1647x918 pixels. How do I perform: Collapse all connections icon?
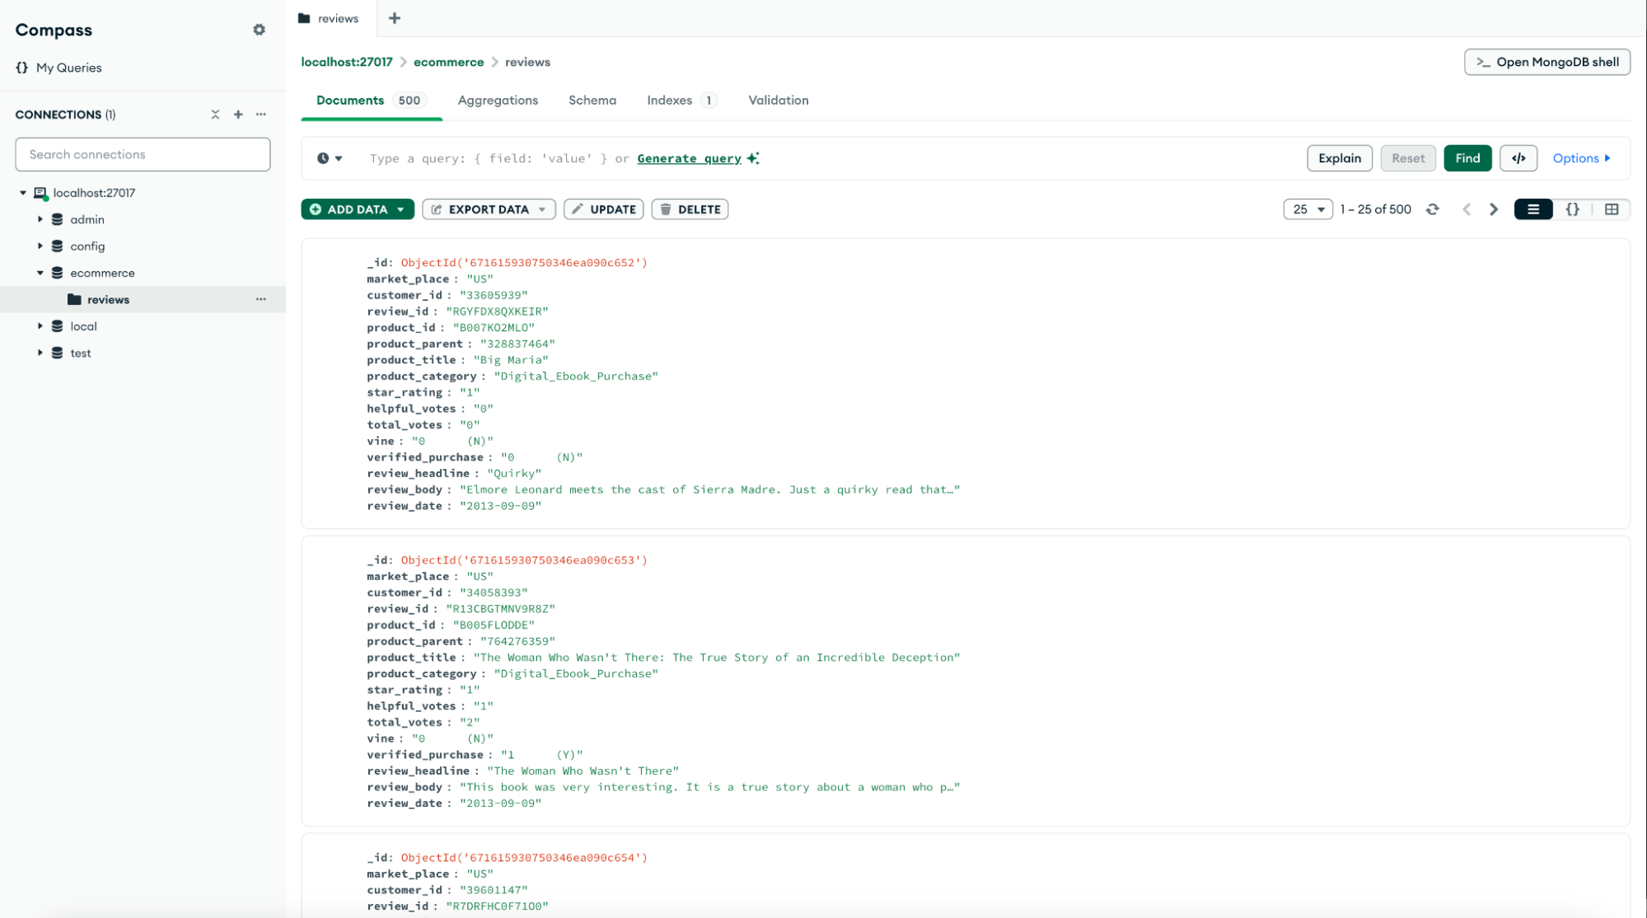click(x=215, y=115)
